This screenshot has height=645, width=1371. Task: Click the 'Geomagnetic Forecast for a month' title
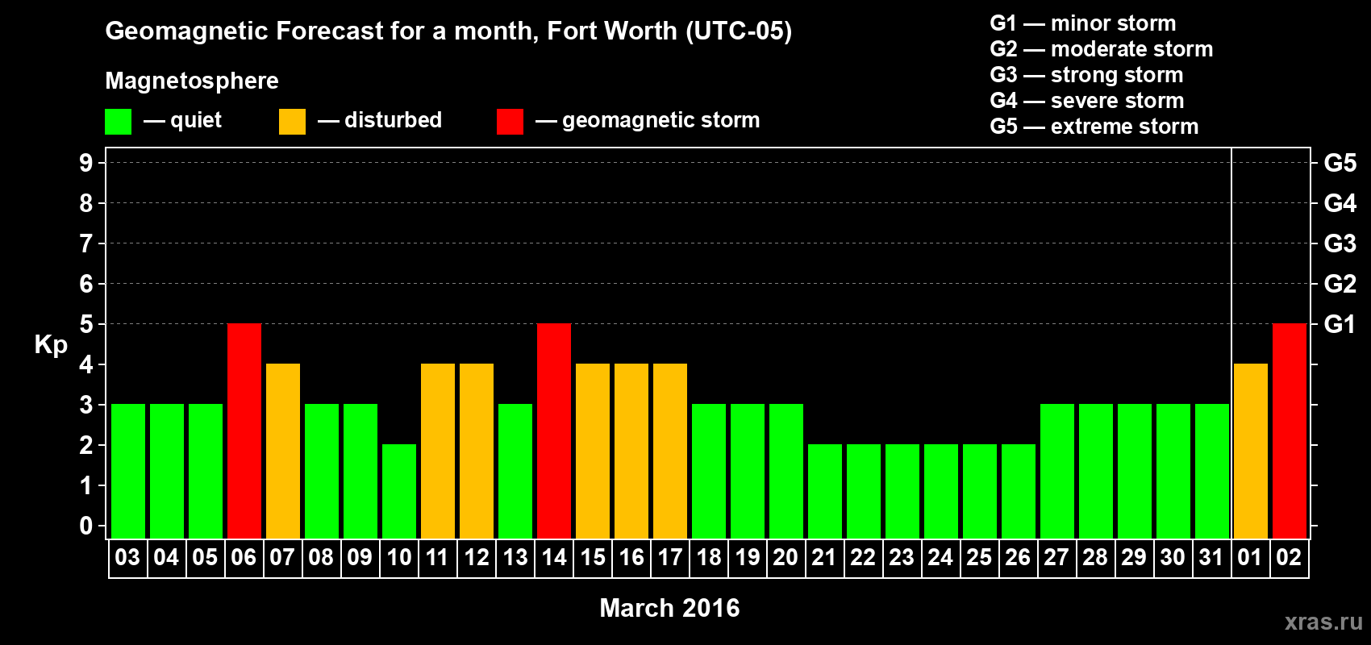(323, 31)
